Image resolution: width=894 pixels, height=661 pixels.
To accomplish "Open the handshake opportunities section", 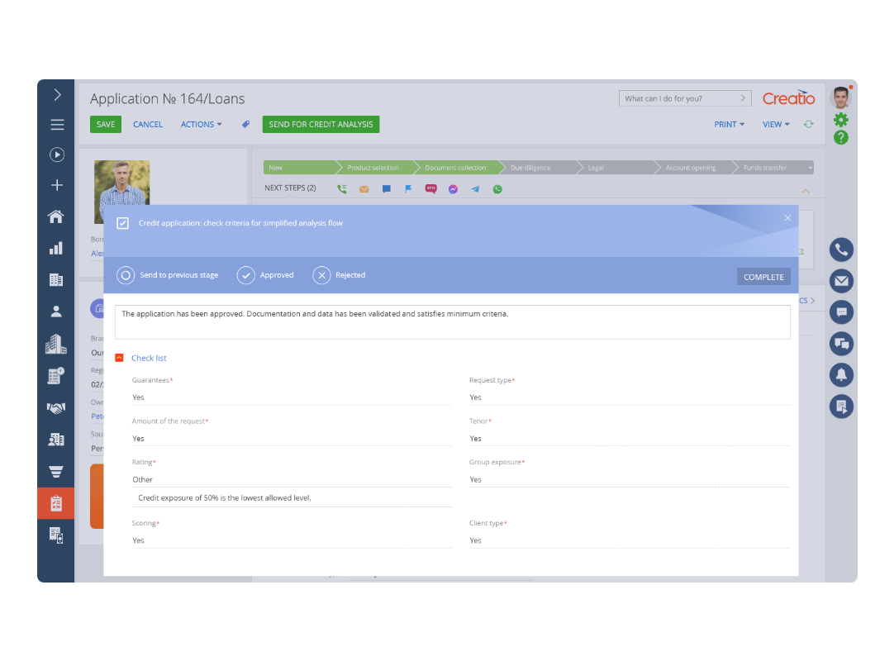I will 56,408.
